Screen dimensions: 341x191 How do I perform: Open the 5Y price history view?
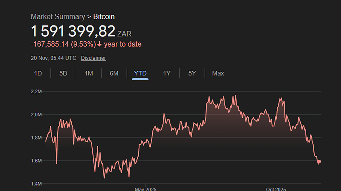tap(192, 73)
